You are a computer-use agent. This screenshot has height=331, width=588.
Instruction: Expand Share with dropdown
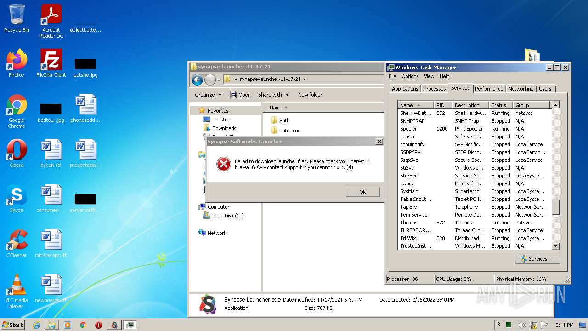click(x=273, y=95)
